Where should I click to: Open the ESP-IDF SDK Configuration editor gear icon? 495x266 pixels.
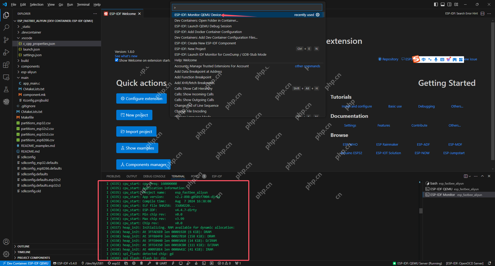click(134, 263)
